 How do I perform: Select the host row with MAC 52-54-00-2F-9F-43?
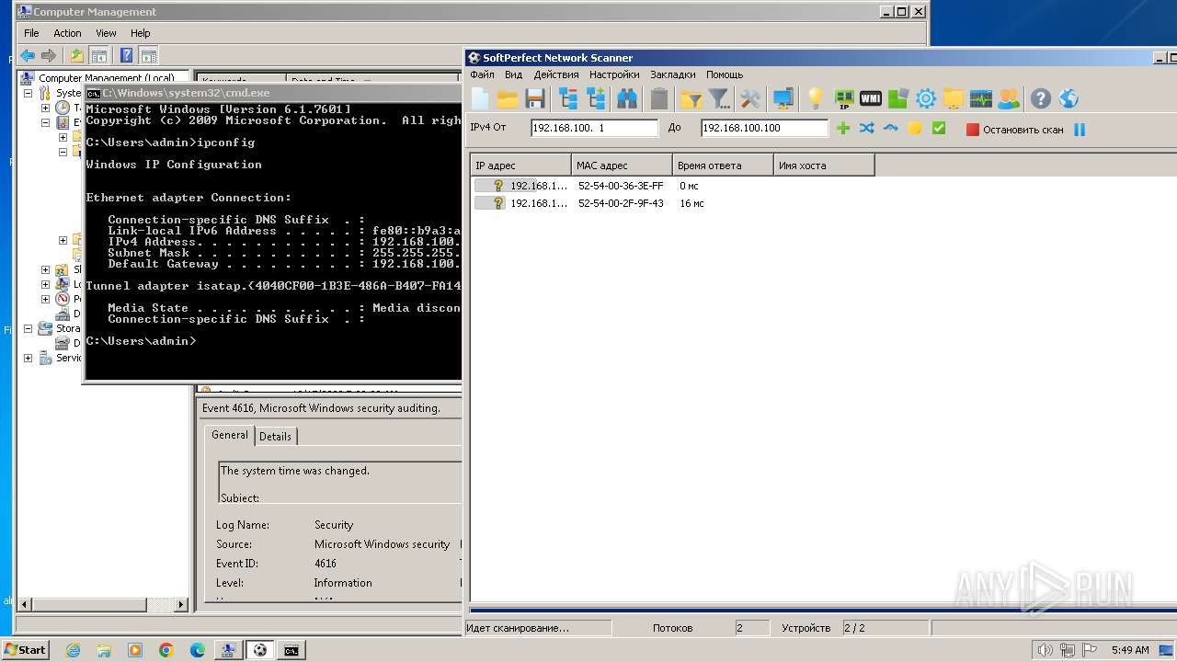pyautogui.click(x=823, y=203)
